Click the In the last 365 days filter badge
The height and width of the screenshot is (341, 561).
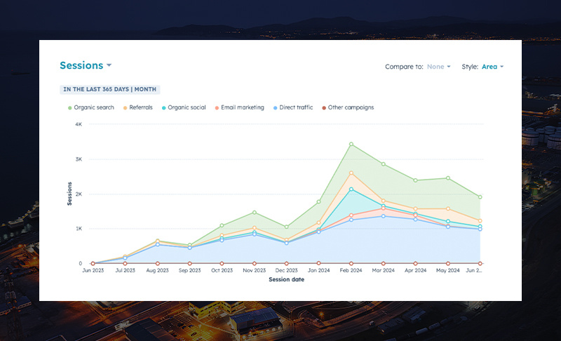click(110, 89)
